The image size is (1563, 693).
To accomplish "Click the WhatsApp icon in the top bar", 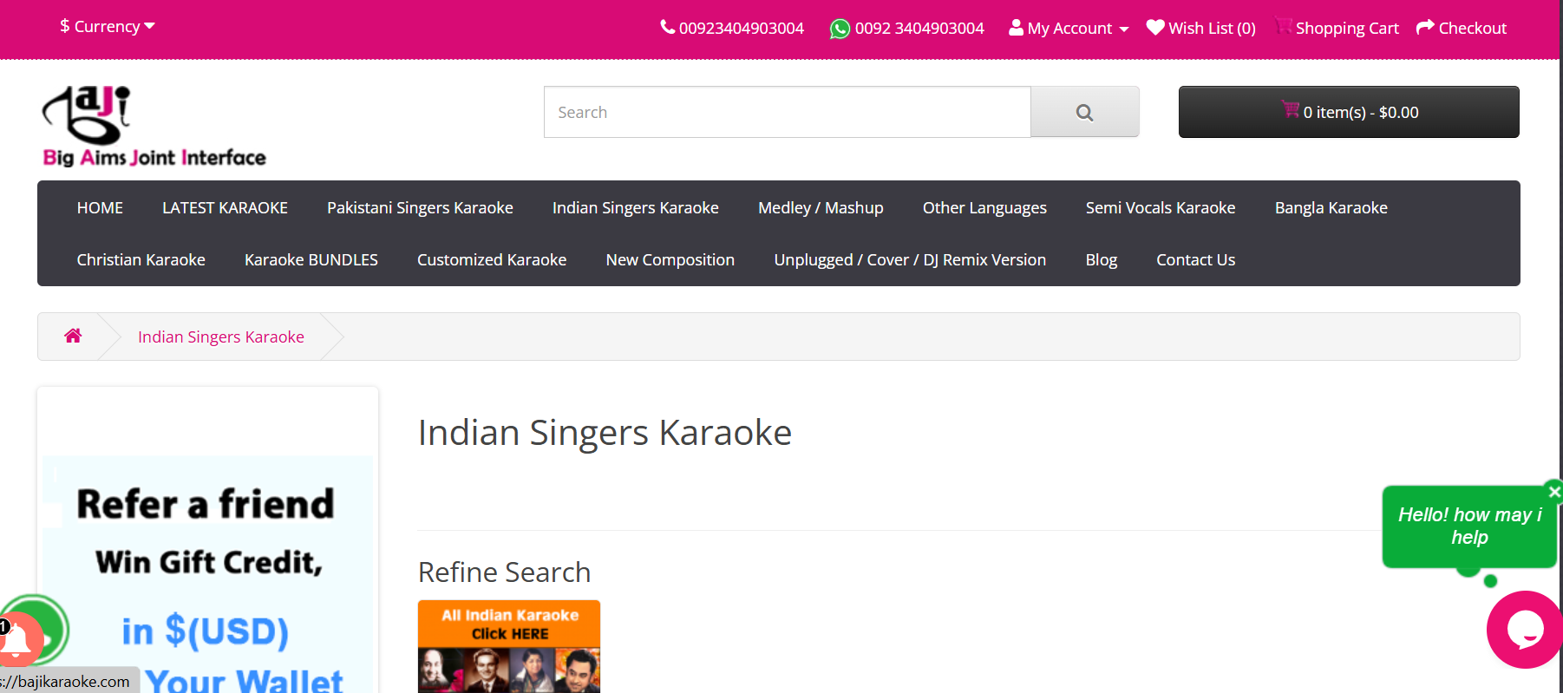I will 840,29.
